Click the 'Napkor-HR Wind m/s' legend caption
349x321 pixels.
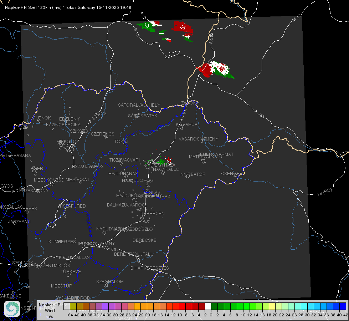click(x=50, y=310)
